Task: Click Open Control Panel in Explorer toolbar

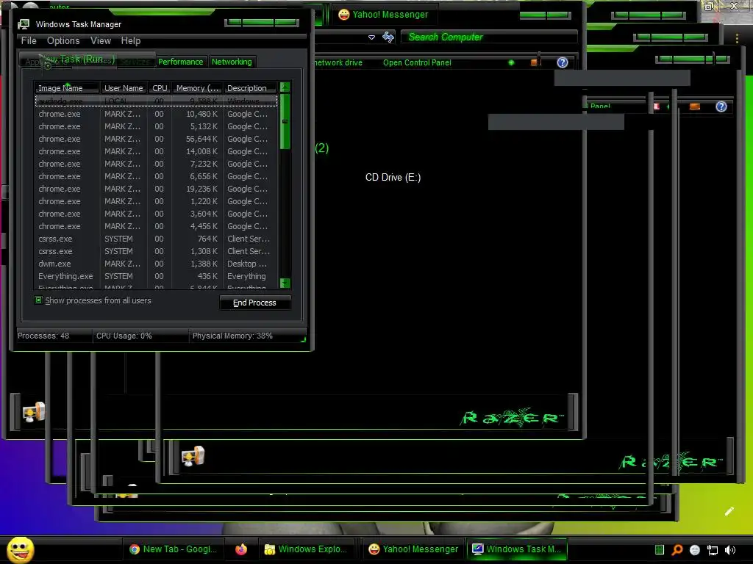Action: 417,62
